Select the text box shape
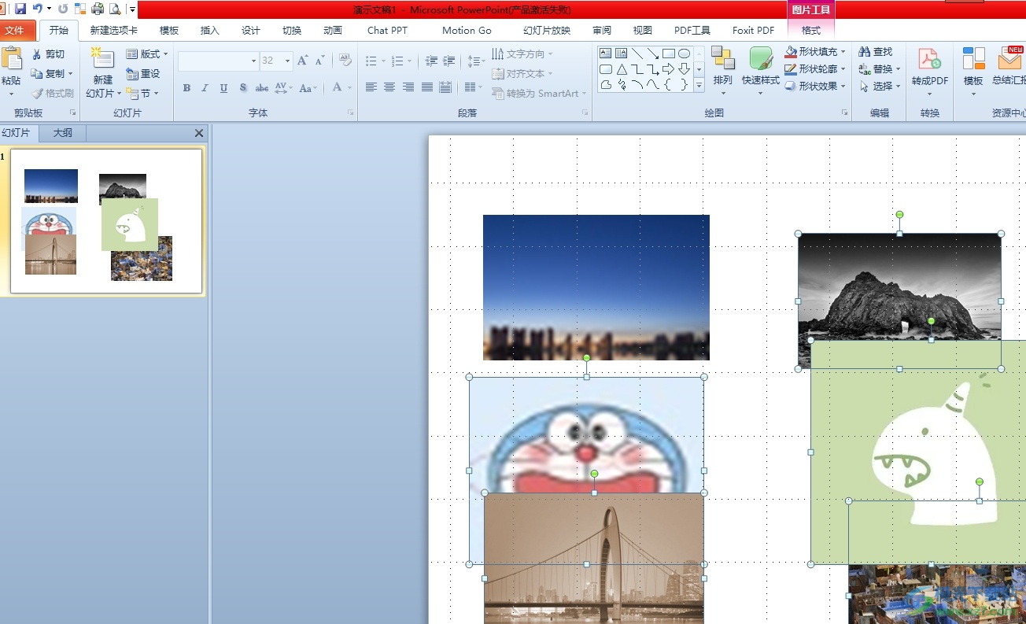The width and height of the screenshot is (1026, 624). click(x=605, y=54)
